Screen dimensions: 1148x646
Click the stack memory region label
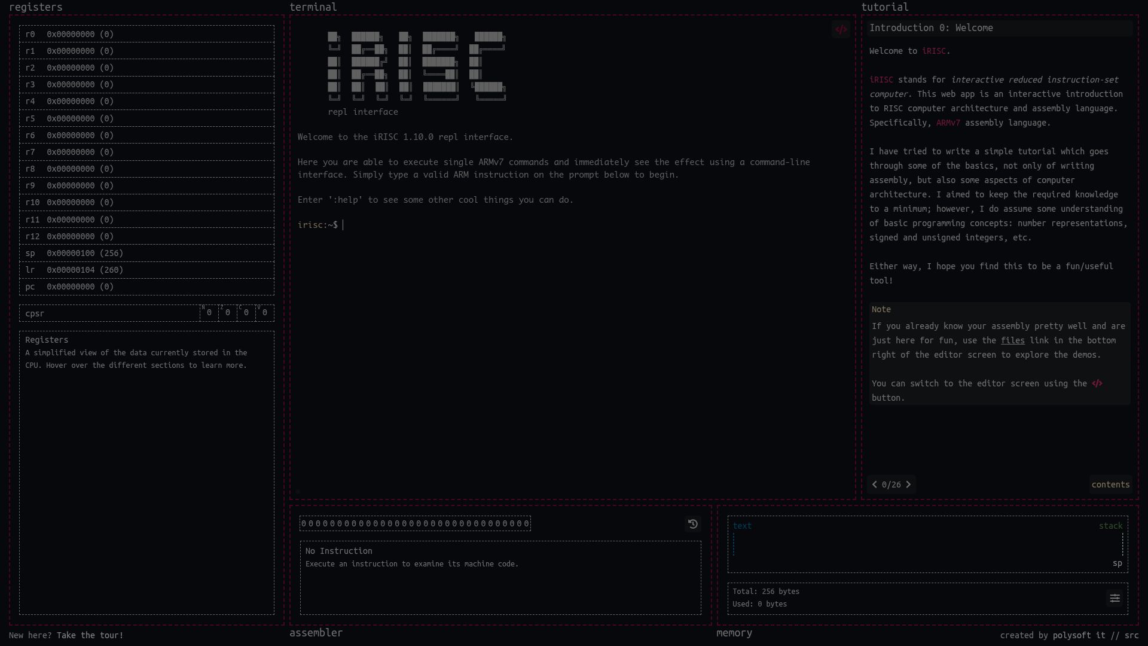tap(1110, 526)
